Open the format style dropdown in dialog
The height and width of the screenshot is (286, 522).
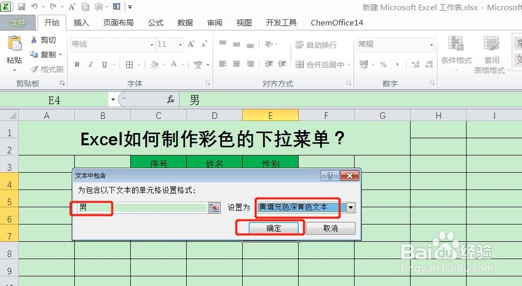coord(351,207)
